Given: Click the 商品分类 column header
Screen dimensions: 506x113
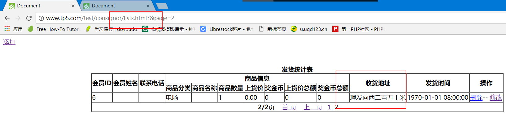Looking at the screenshot, I should 178,88.
